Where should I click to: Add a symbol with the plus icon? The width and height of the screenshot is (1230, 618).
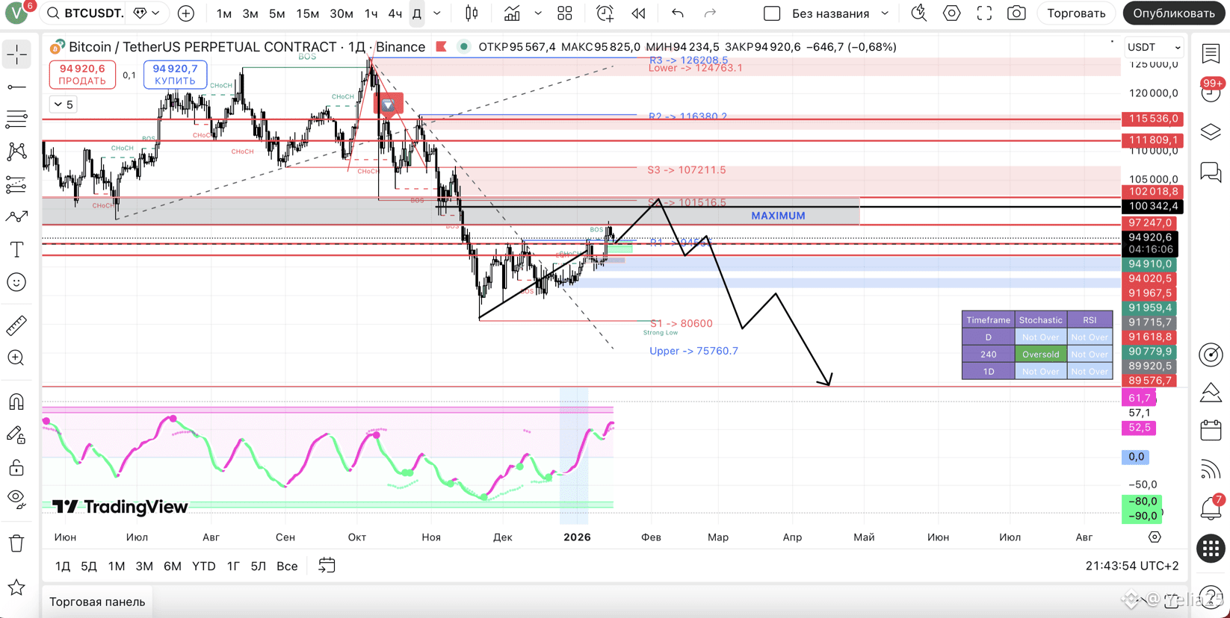pos(186,13)
